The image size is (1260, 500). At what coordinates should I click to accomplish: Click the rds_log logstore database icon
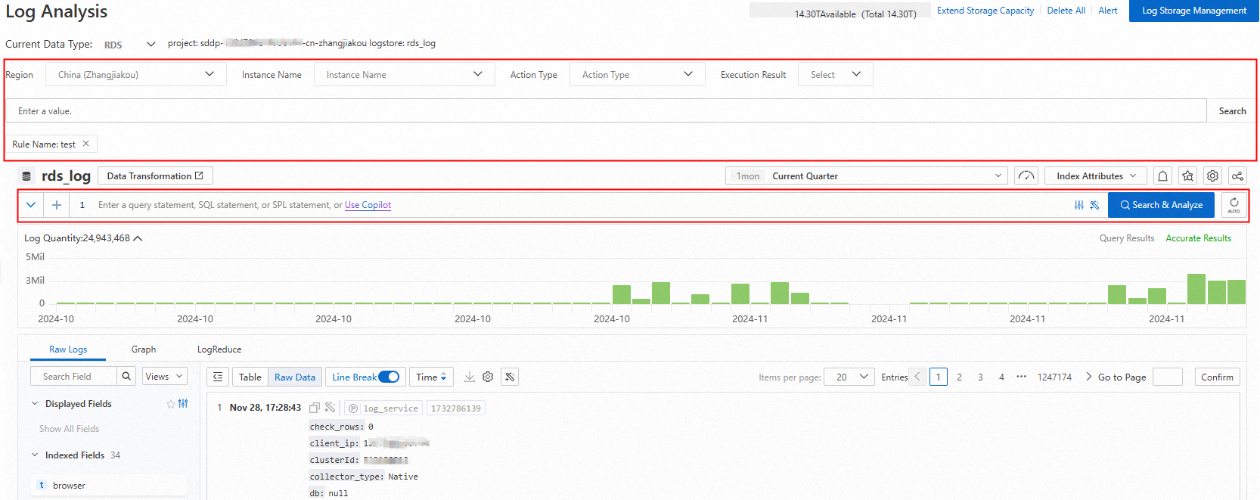coord(26,176)
